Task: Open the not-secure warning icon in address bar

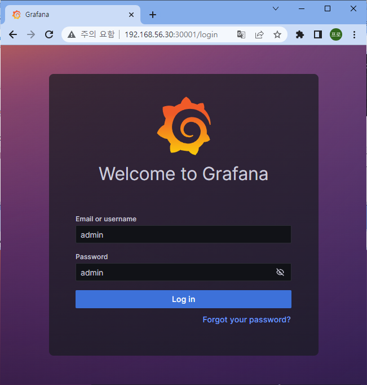Action: point(72,34)
